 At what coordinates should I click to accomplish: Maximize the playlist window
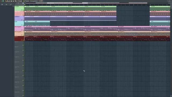(169, 1)
